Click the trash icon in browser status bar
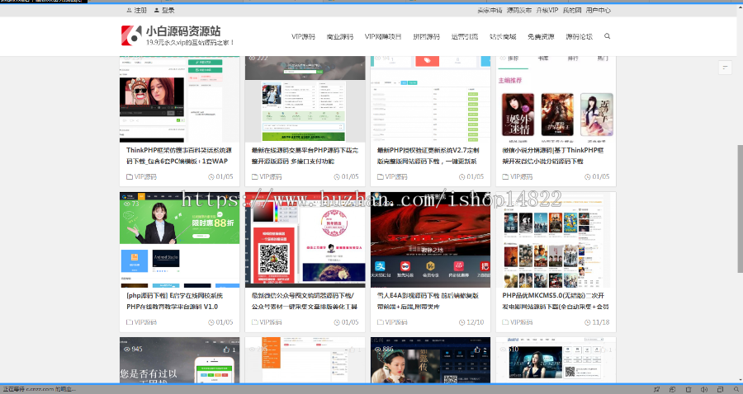This screenshot has width=743, height=394. (689, 389)
